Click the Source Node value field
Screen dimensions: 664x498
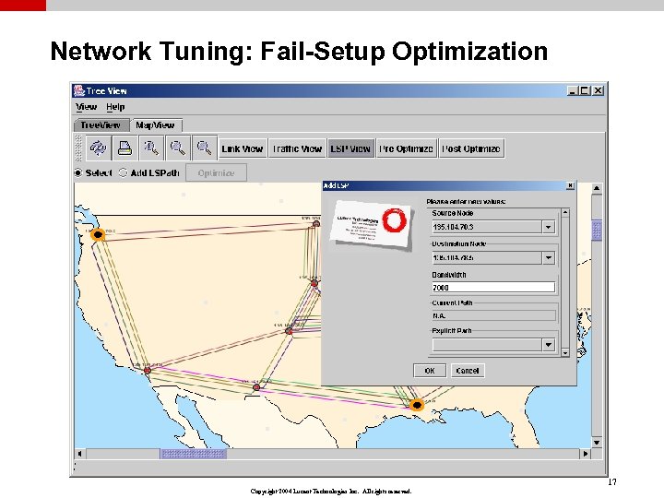click(x=487, y=227)
